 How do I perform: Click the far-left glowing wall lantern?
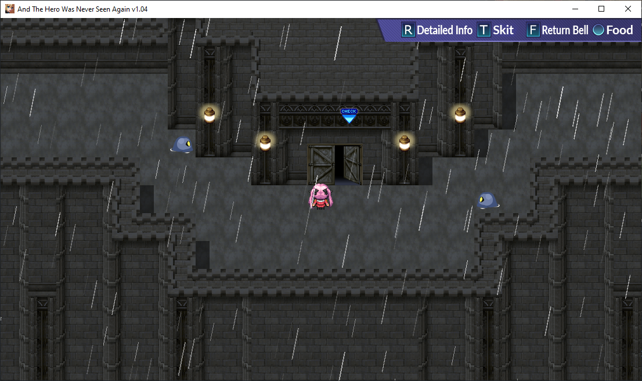pyautogui.click(x=210, y=115)
